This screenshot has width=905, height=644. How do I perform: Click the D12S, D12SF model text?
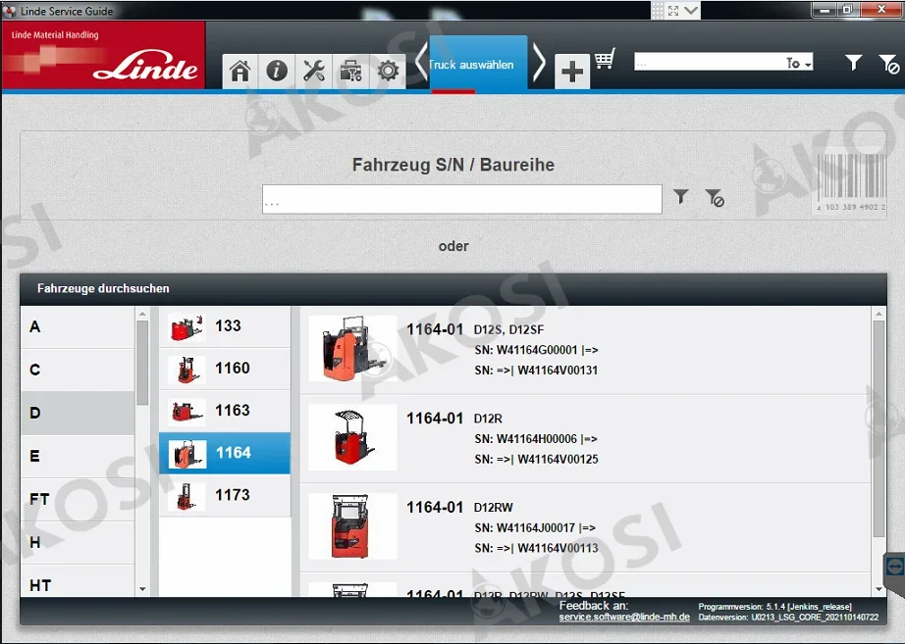(x=508, y=329)
